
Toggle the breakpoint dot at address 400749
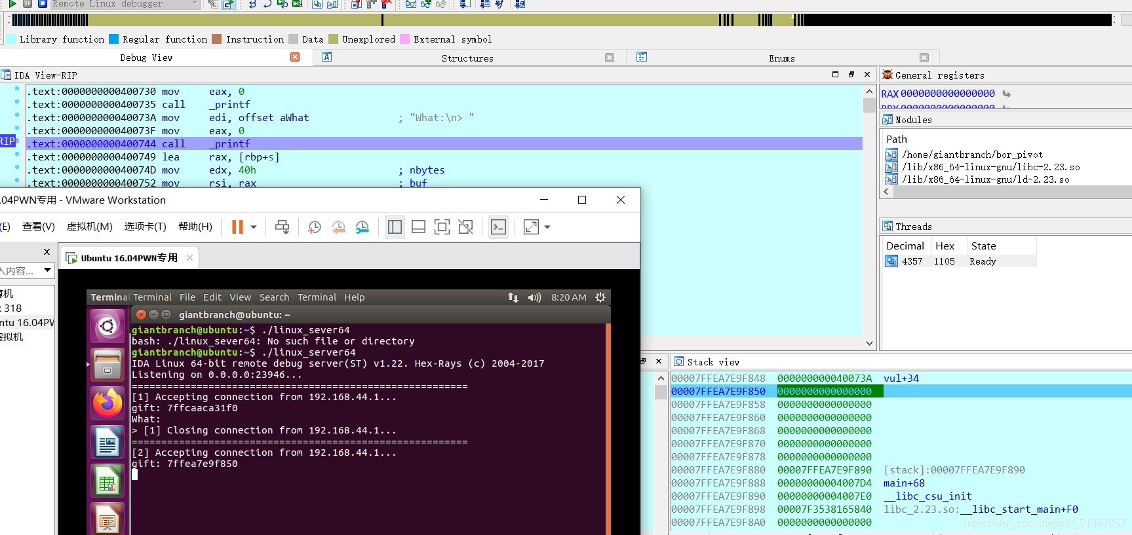point(16,154)
